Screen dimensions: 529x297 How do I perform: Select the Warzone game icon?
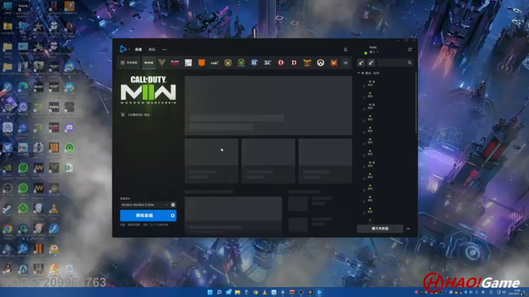(188, 63)
